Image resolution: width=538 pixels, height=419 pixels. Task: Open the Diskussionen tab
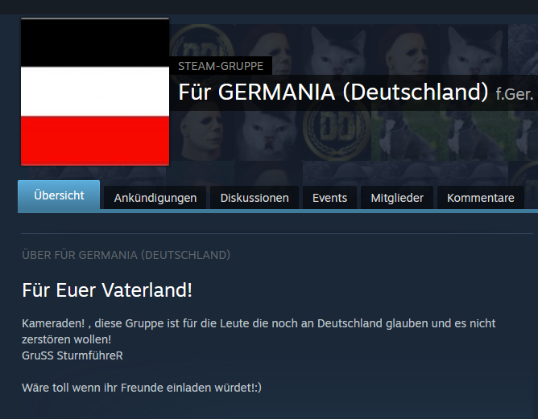click(x=255, y=198)
